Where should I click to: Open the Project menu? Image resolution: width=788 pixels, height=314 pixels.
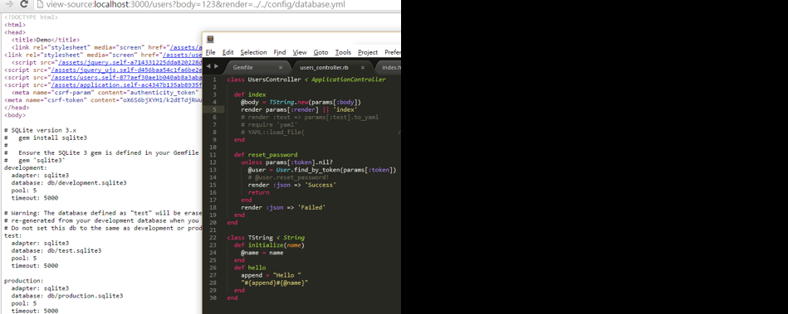[x=368, y=52]
